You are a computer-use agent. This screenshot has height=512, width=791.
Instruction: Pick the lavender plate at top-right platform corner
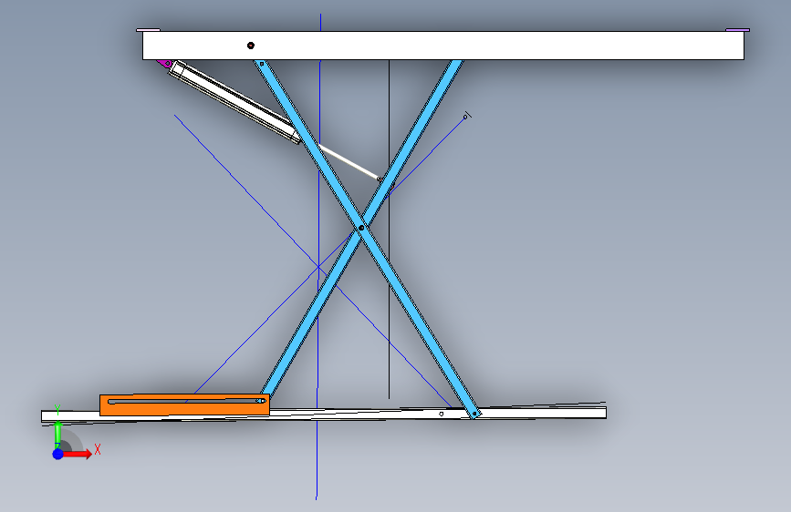click(x=737, y=30)
